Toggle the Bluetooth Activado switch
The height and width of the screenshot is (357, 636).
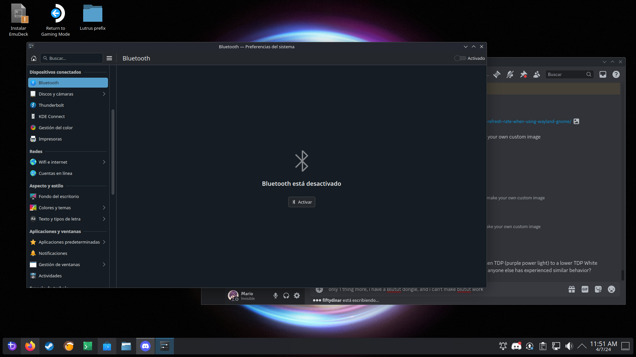coord(460,58)
